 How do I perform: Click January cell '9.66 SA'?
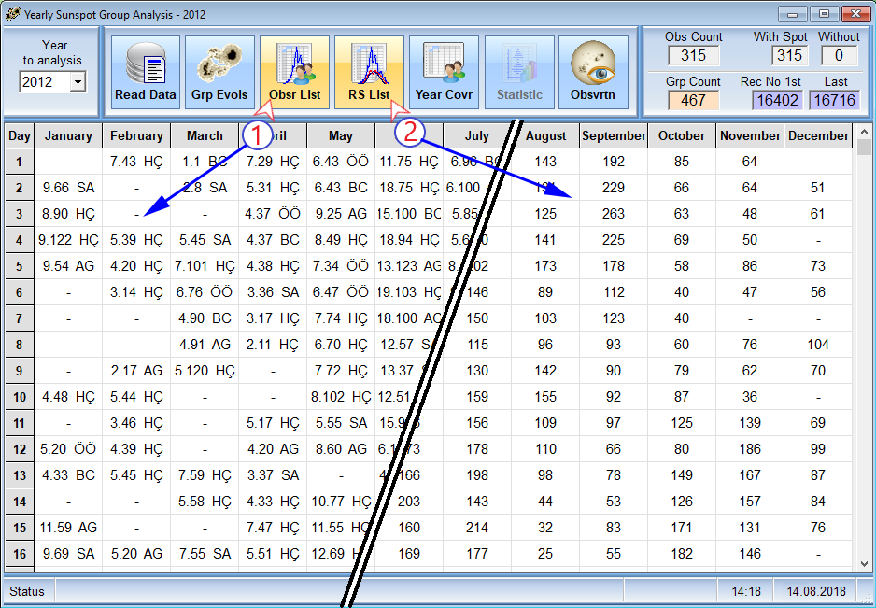[68, 188]
